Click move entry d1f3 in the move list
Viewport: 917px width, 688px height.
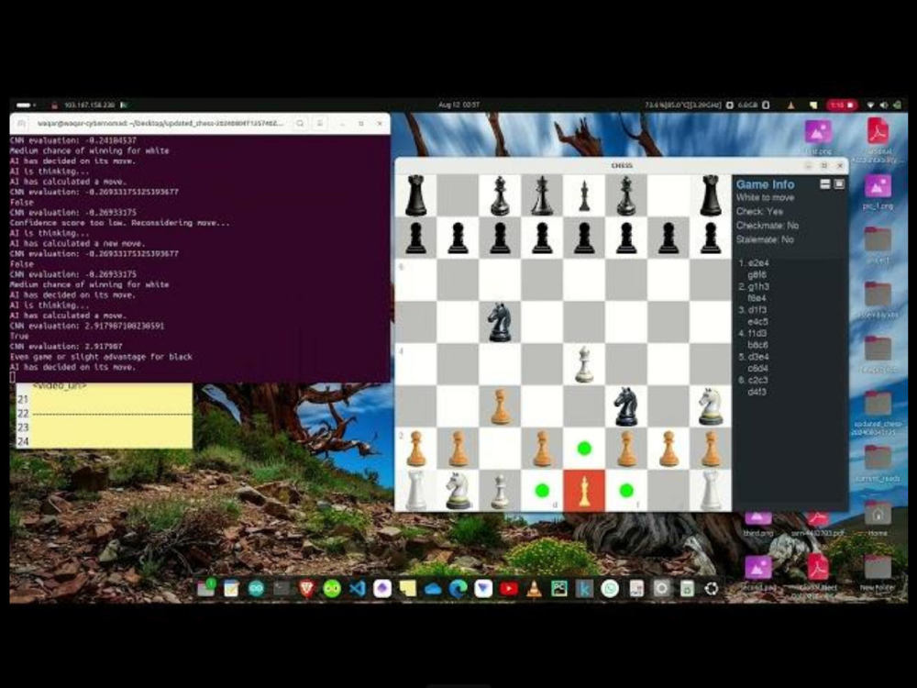(757, 310)
